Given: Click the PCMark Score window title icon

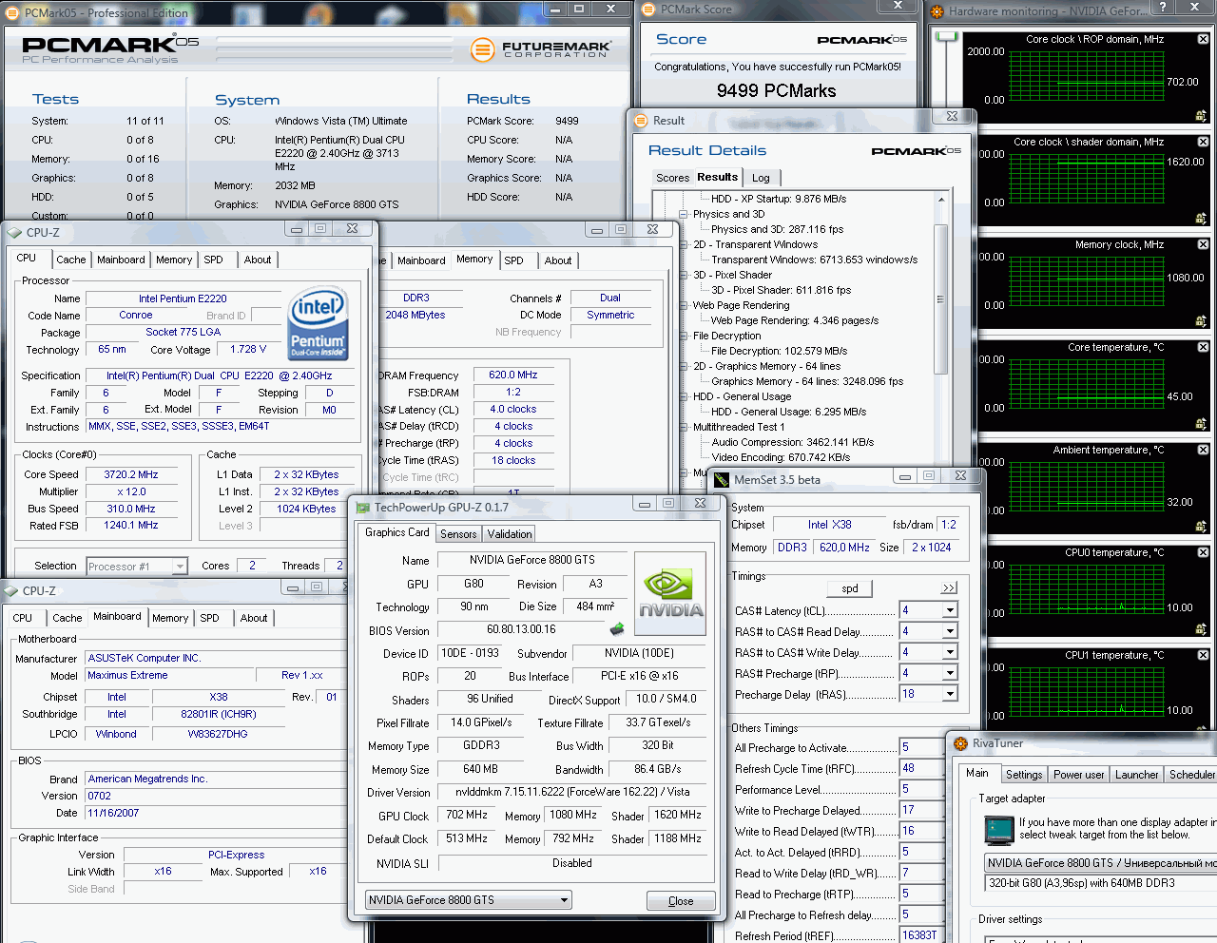Looking at the screenshot, I should tap(649, 10).
